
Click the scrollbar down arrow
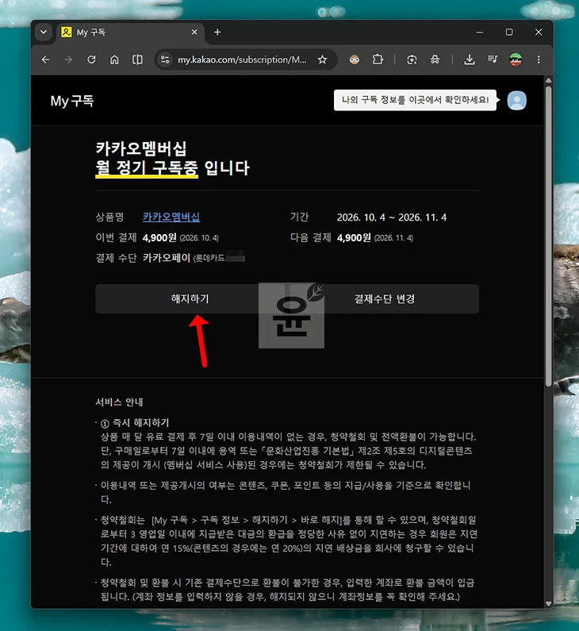(548, 604)
